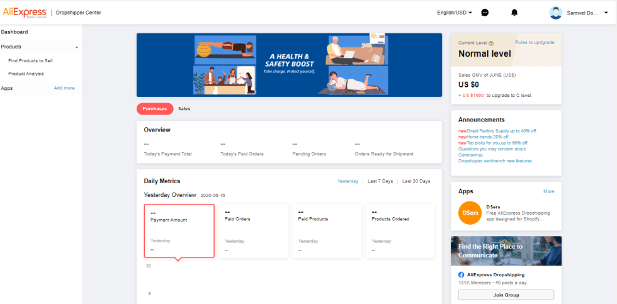Click Find the Right Place to Communicate image
Image resolution: width=617 pixels, height=304 pixels.
(x=506, y=251)
